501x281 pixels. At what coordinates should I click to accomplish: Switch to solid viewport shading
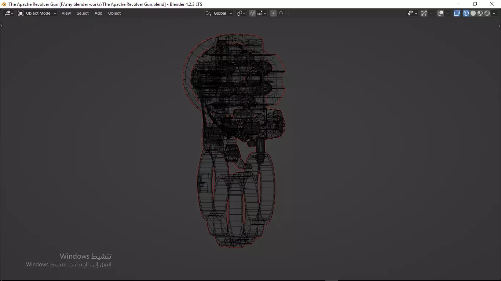[x=473, y=13]
